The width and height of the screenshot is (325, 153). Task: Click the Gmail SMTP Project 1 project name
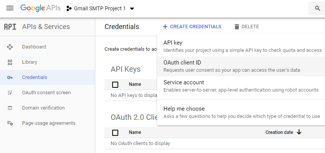[100, 8]
